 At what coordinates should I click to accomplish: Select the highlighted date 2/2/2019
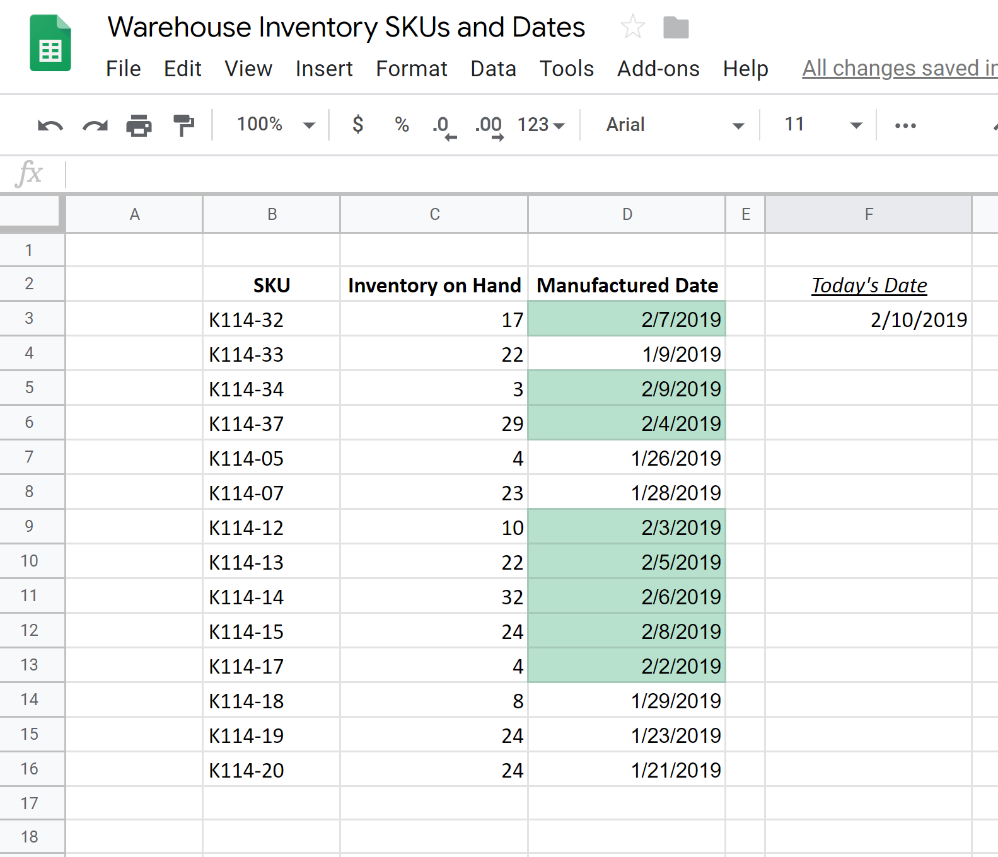pos(627,666)
